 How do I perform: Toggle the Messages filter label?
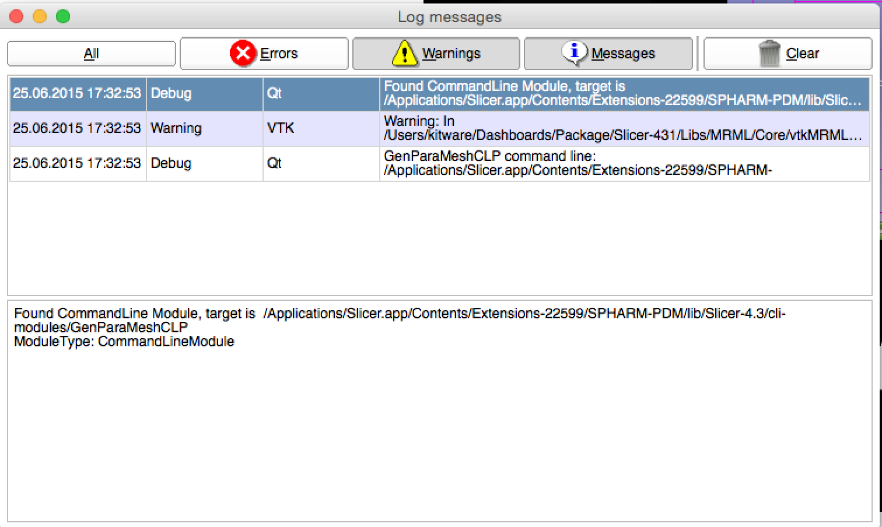tap(623, 54)
